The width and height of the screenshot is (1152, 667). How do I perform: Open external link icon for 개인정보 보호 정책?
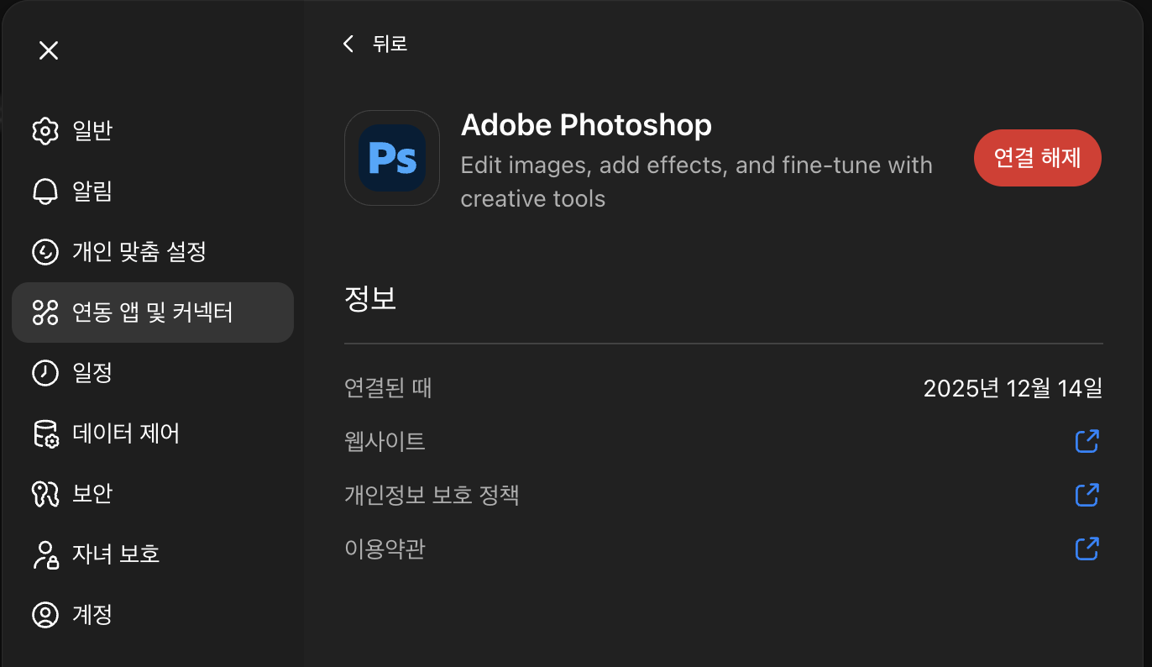pyautogui.click(x=1087, y=495)
